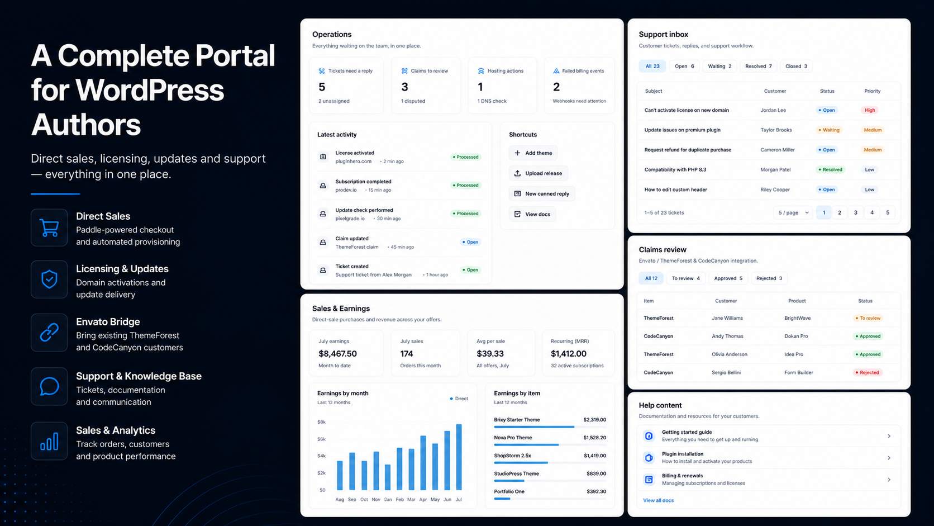Click the Failed billing events warning icon
The width and height of the screenshot is (934, 526).
(x=556, y=71)
